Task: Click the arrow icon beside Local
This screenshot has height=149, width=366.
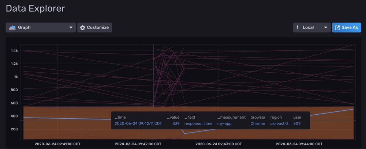Action: click(x=298, y=27)
